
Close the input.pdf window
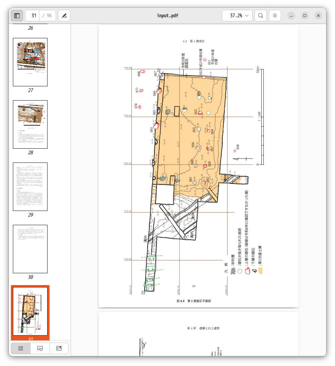coord(318,16)
